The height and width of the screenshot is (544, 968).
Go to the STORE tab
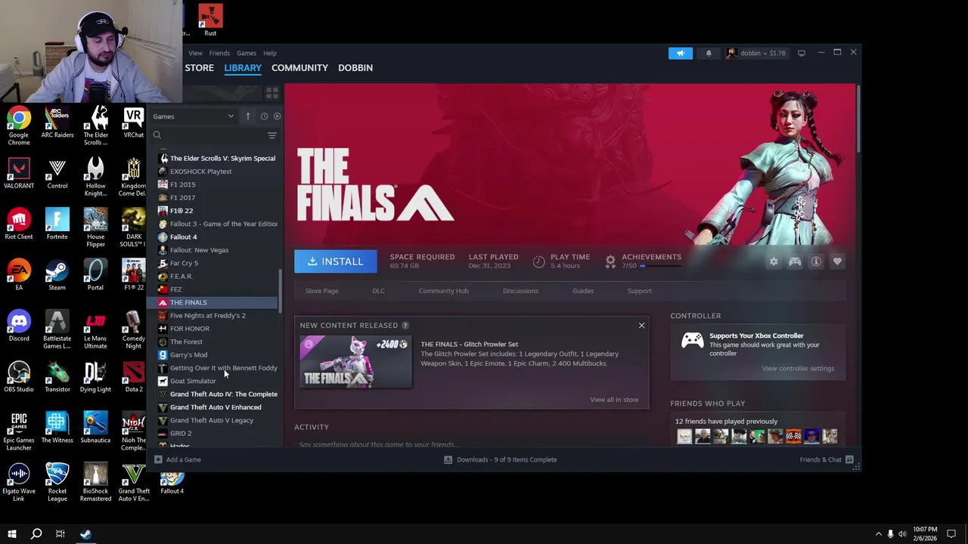[x=200, y=68]
